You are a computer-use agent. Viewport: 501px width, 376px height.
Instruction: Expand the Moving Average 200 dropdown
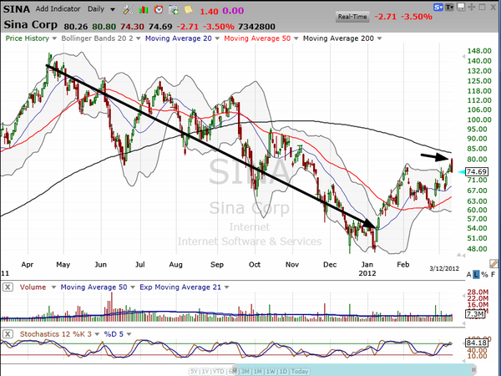pyautogui.click(x=379, y=38)
